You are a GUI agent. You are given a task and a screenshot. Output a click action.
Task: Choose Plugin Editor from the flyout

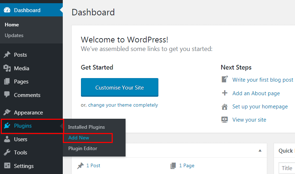[83, 148]
